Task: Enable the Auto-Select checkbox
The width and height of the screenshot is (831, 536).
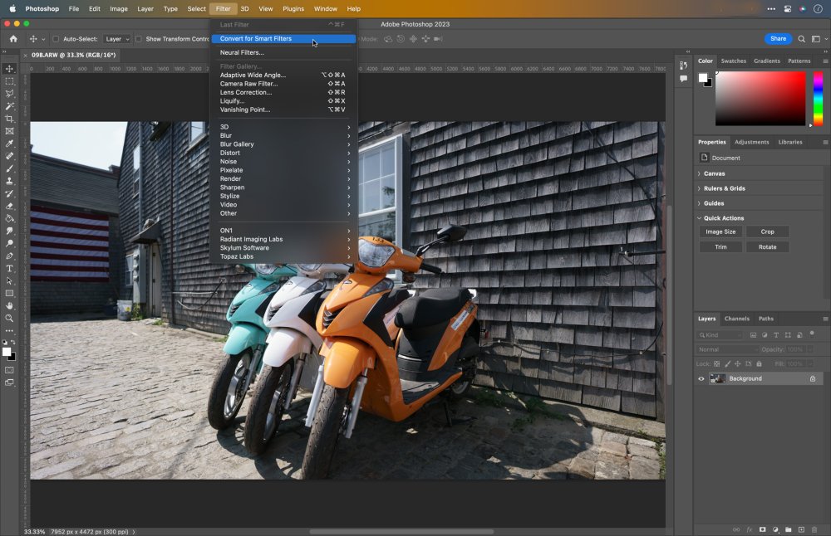Action: 56,39
